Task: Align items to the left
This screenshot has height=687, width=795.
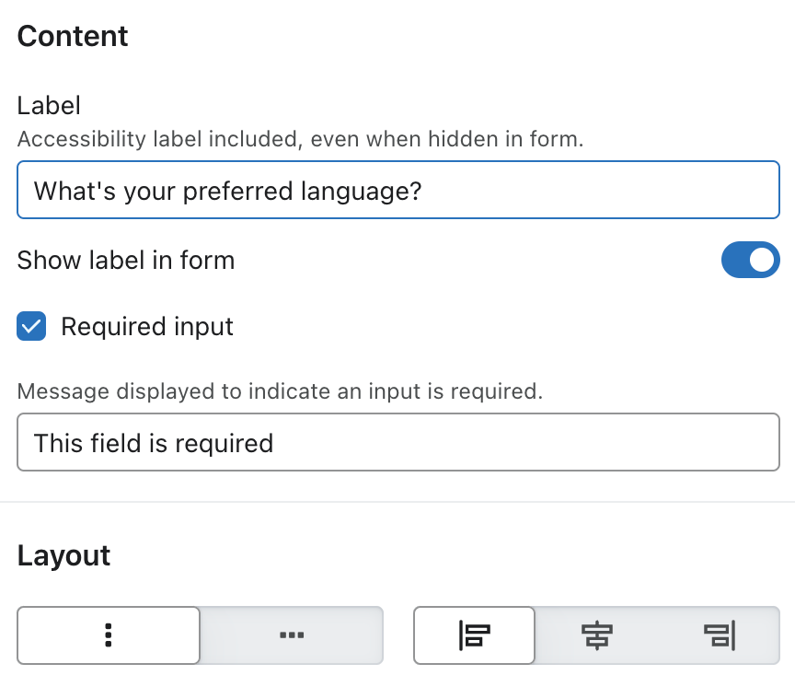Action: point(474,635)
